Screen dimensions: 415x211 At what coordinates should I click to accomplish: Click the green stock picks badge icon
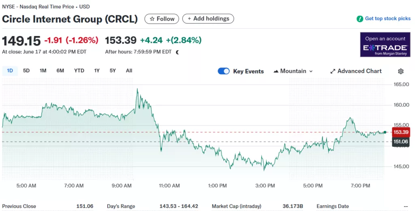(x=359, y=19)
